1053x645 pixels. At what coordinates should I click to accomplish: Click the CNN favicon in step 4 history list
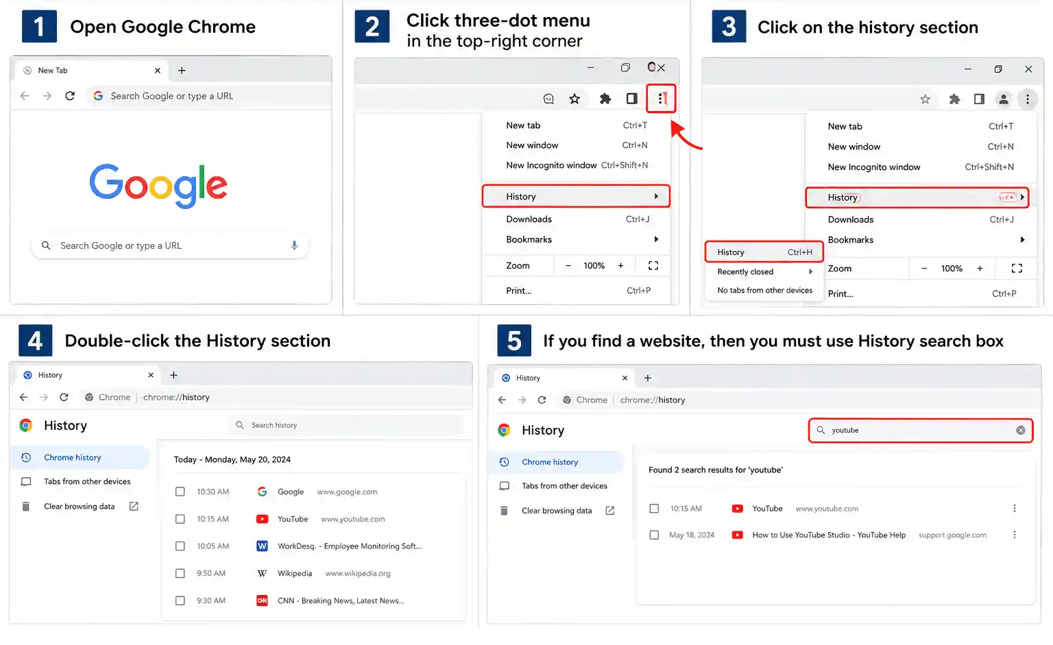click(x=262, y=600)
